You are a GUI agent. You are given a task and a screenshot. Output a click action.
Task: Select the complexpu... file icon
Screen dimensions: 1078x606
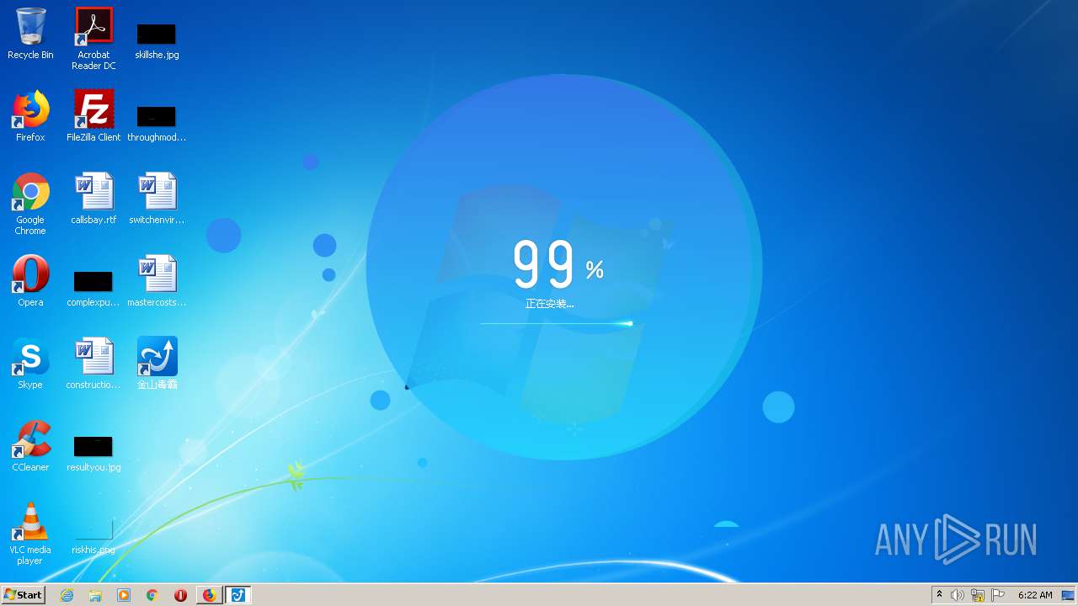click(93, 288)
